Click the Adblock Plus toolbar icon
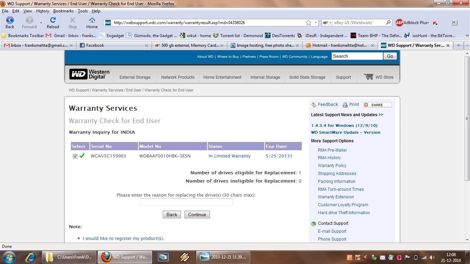 click(x=399, y=23)
